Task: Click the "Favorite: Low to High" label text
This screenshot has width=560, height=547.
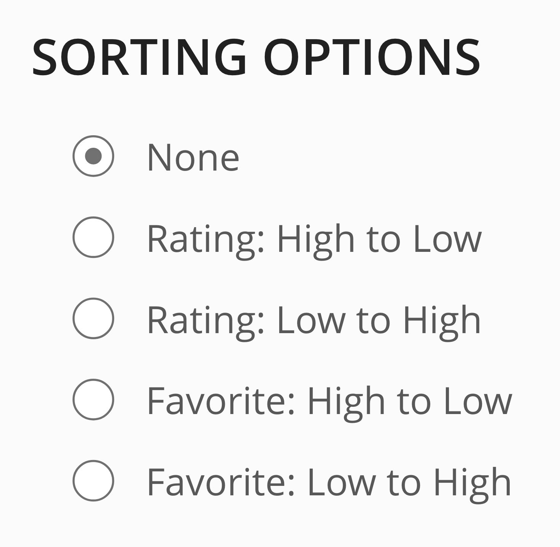Action: [329, 482]
